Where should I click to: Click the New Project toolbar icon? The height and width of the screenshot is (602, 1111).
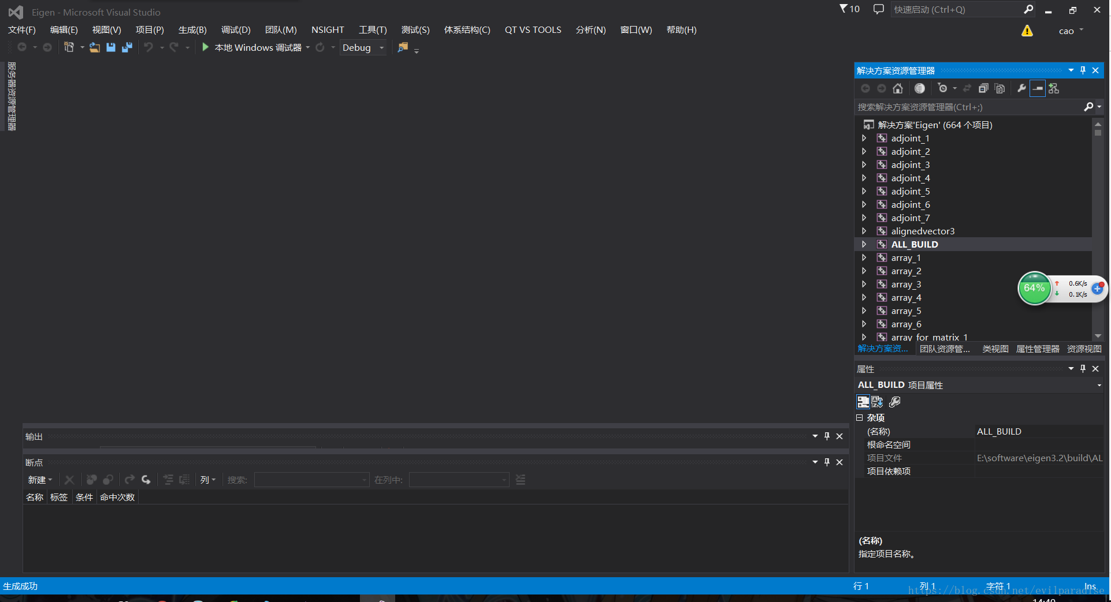click(69, 47)
